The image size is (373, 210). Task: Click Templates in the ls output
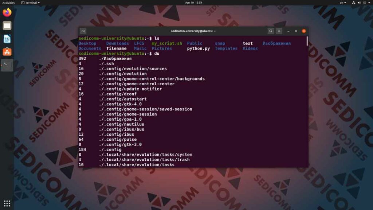(226, 48)
